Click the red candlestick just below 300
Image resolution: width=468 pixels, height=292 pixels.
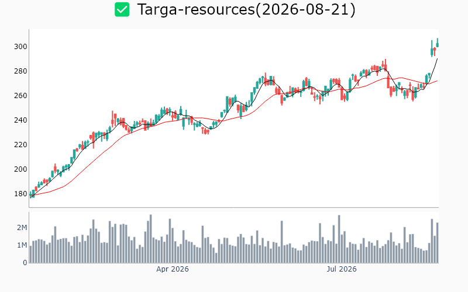pyautogui.click(x=435, y=50)
